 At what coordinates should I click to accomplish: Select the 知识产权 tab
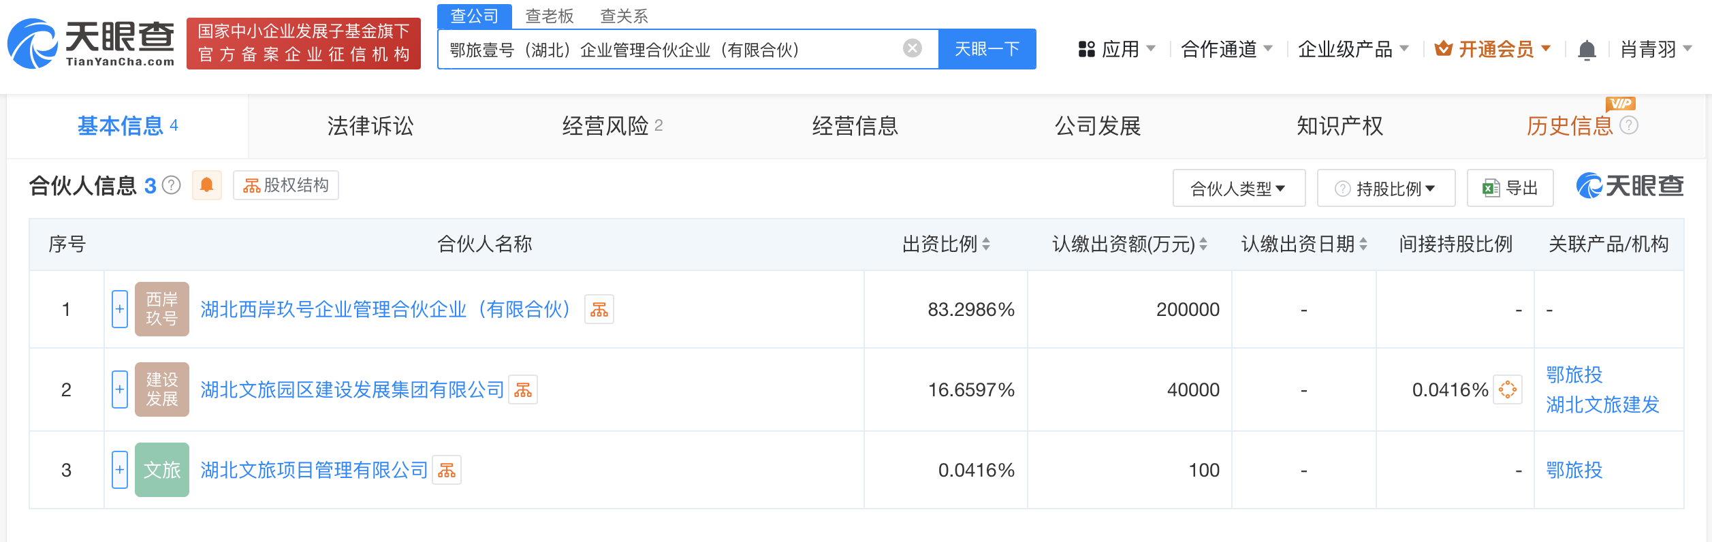1340,126
